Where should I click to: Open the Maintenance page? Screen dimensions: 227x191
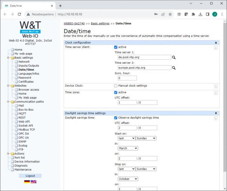(23, 170)
